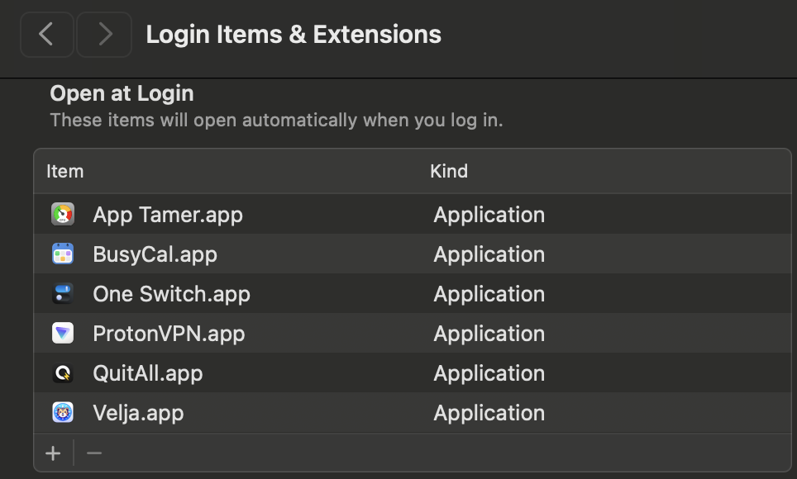Highlight the ProtonVPN.app login item

(x=169, y=334)
